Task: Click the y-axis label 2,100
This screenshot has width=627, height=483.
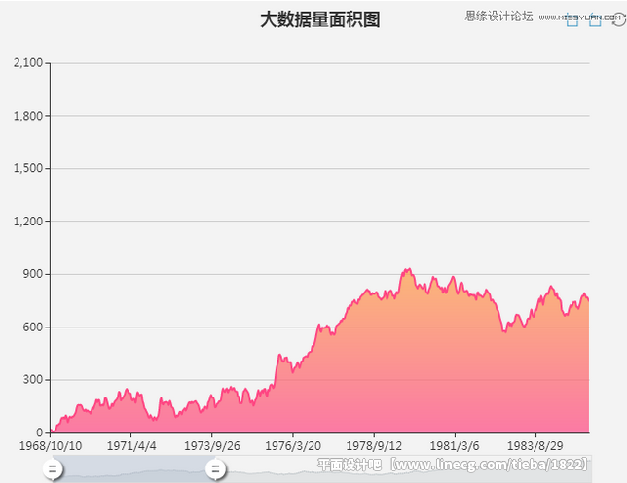Action: point(28,62)
